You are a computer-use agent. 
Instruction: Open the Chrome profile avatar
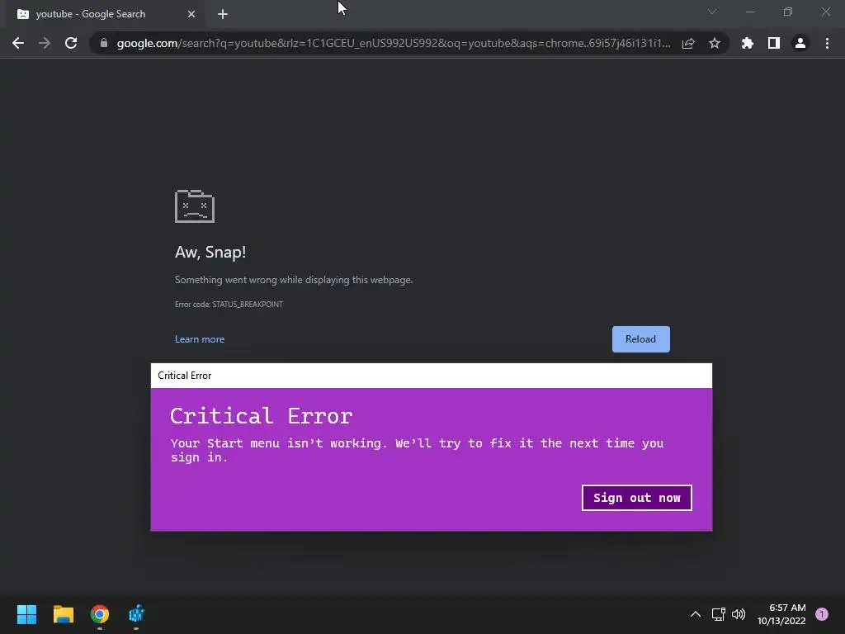point(800,43)
